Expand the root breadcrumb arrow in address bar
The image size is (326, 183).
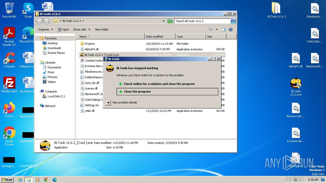pyautogui.click(x=60, y=21)
